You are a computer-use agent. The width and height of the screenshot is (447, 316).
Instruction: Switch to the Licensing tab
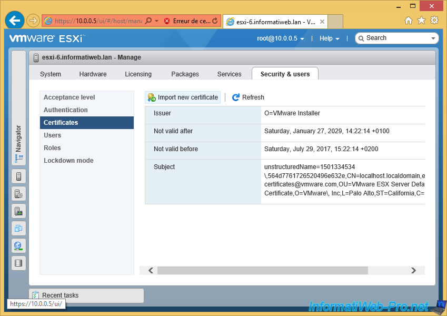pyautogui.click(x=138, y=74)
